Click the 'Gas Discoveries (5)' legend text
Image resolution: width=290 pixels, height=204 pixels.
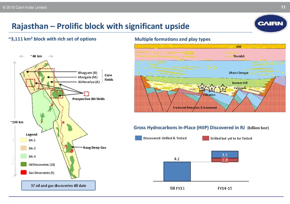coord(41,173)
